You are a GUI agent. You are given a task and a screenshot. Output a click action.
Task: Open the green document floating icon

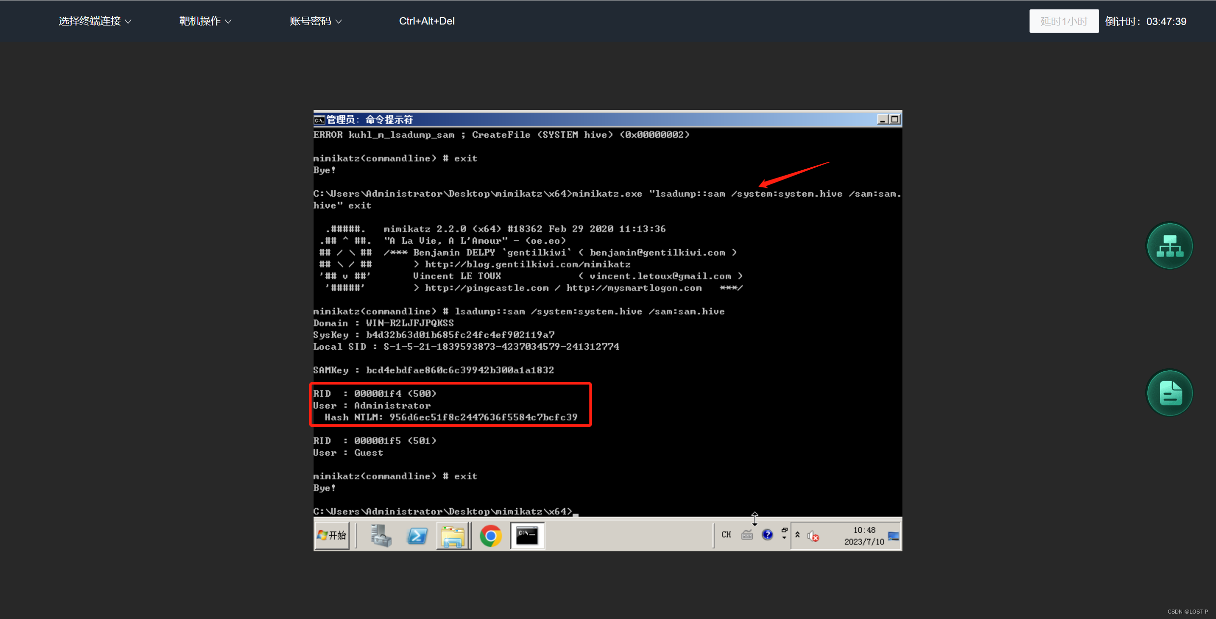[x=1170, y=392]
